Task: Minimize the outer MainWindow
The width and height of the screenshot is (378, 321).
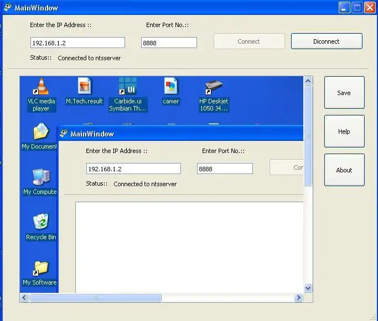Action: (344, 8)
